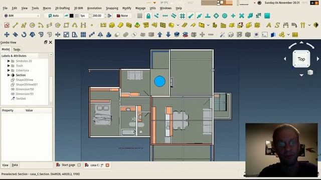Select the Polyline wire tool

[x=24, y=25]
